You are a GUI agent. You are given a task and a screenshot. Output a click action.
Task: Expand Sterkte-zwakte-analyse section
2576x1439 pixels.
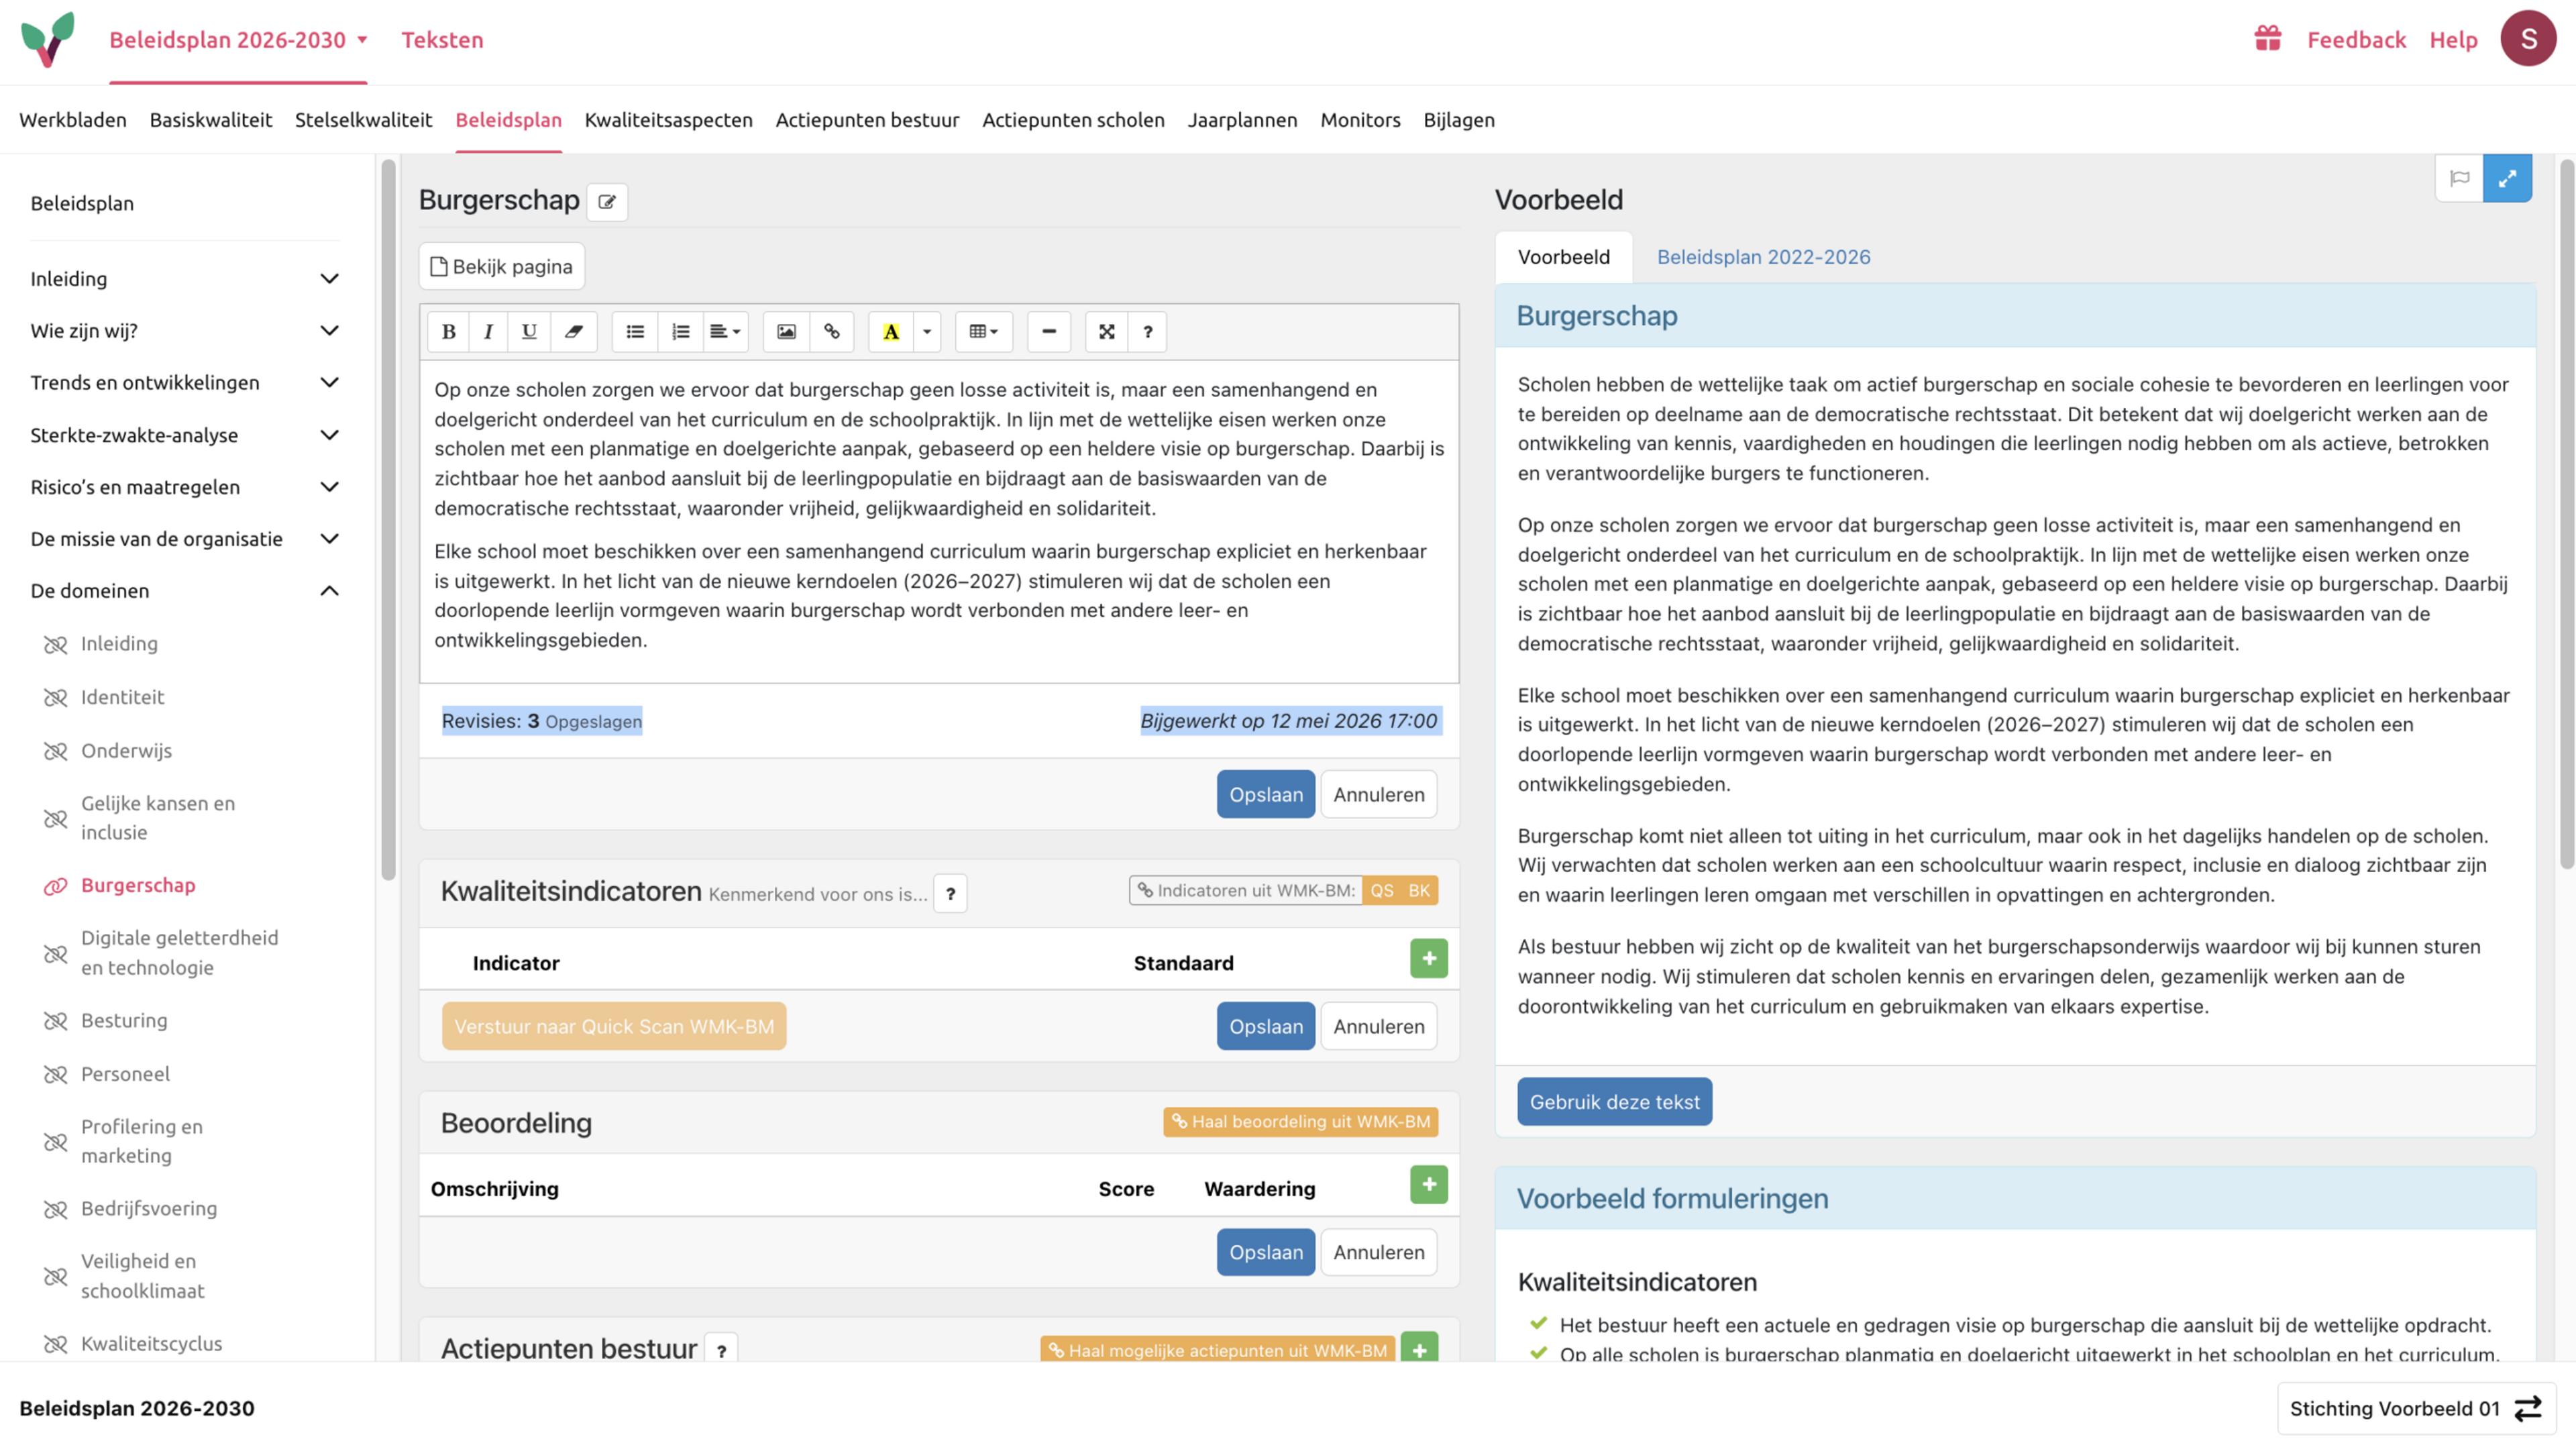tap(329, 435)
